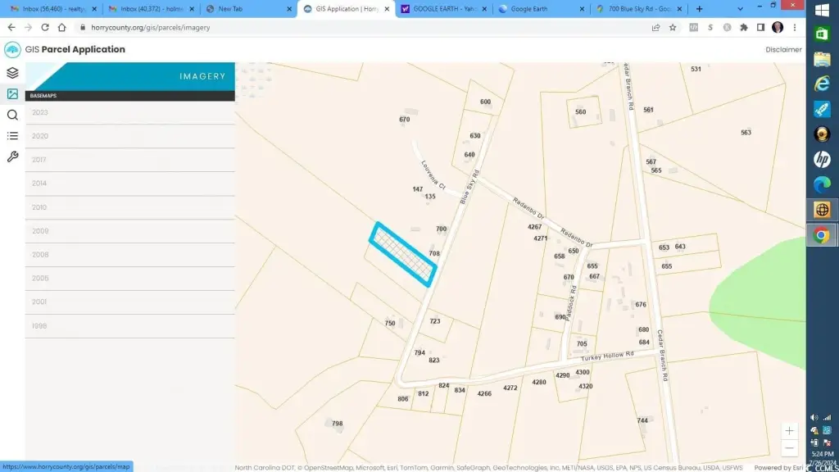Open the Disclaimer link
Viewport: 839px width, 472px height.
pos(783,49)
